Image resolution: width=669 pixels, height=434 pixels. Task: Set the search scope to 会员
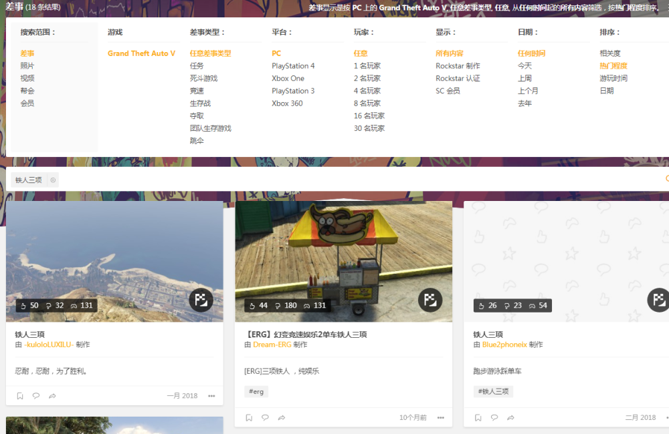[x=27, y=103]
